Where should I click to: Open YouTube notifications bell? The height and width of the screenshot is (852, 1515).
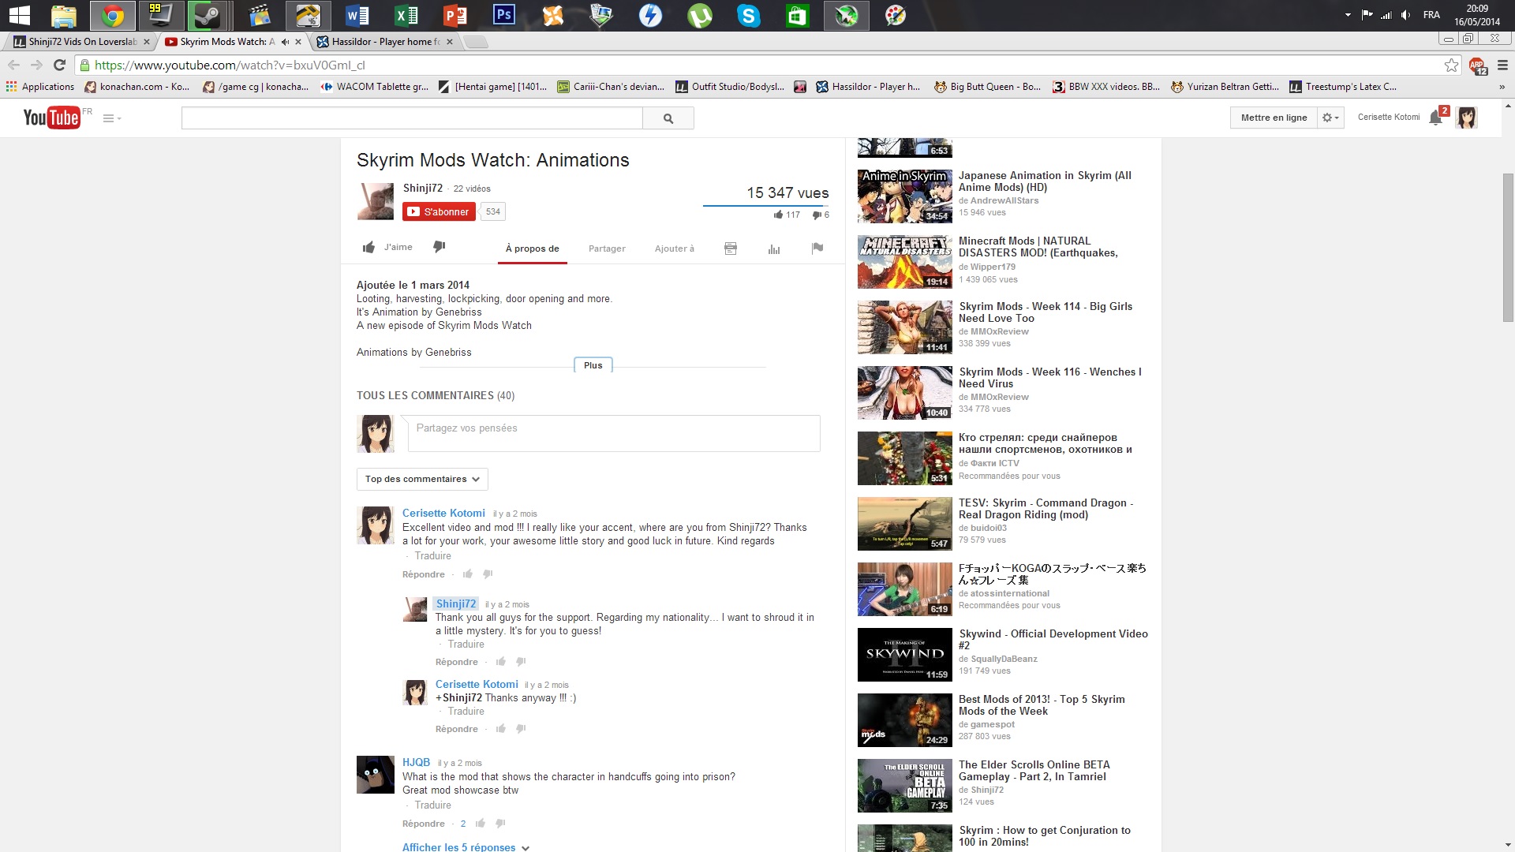click(1436, 118)
